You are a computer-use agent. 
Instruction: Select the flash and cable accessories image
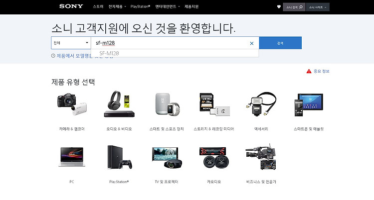pyautogui.click(x=261, y=104)
